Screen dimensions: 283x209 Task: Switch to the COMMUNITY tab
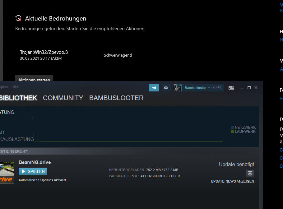point(63,98)
